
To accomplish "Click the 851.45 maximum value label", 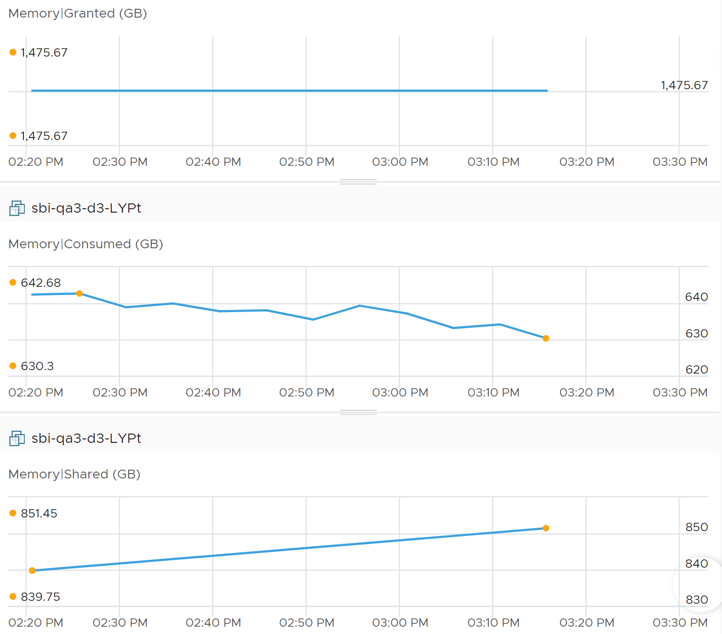I will pyautogui.click(x=39, y=514).
